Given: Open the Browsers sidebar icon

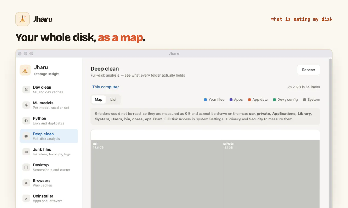Looking at the screenshot, I should (x=26, y=183).
